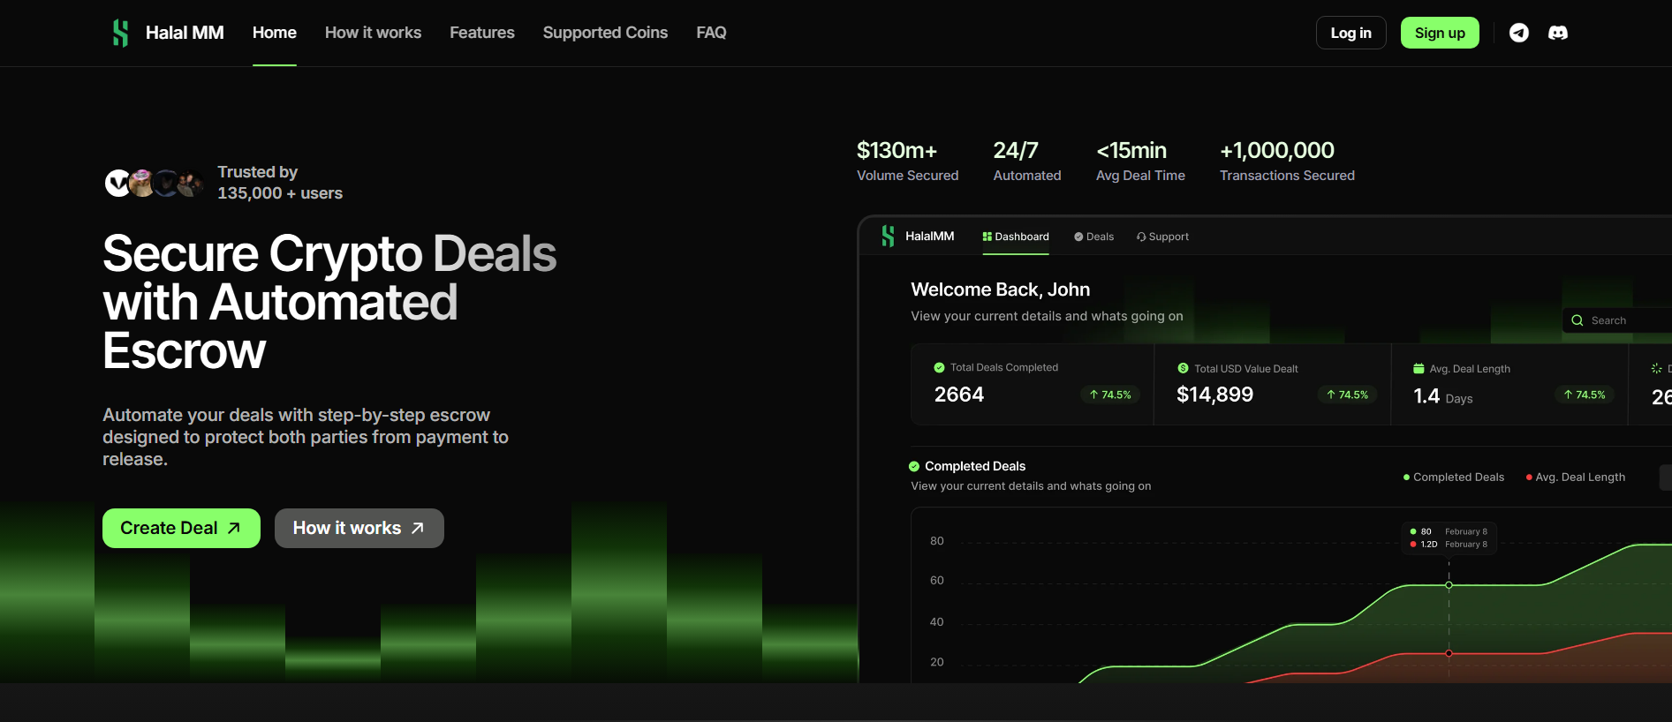Click the red data point on the chart line
This screenshot has width=1672, height=722.
1449,653
